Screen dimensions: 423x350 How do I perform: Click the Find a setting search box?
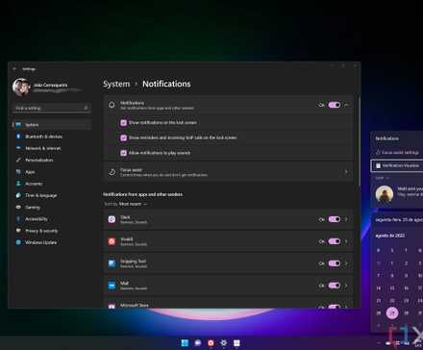52,108
